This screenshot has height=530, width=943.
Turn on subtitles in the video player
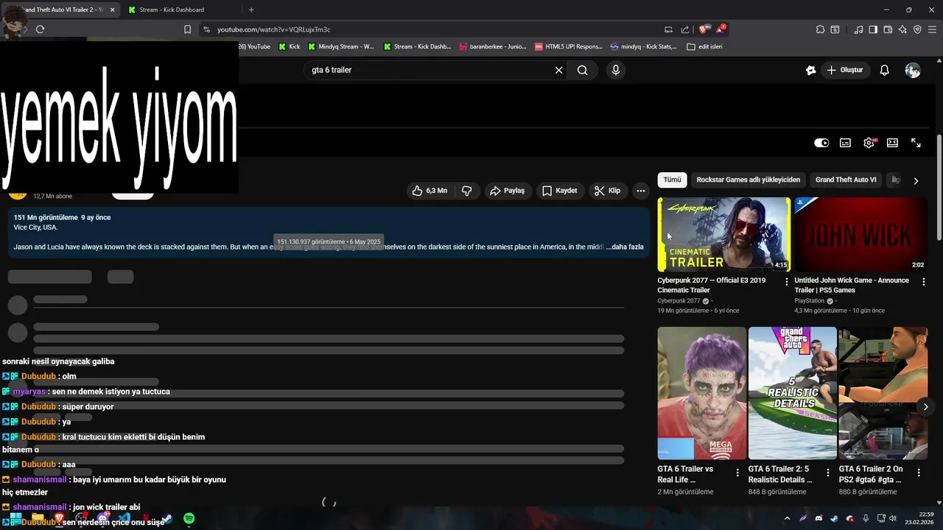point(845,143)
